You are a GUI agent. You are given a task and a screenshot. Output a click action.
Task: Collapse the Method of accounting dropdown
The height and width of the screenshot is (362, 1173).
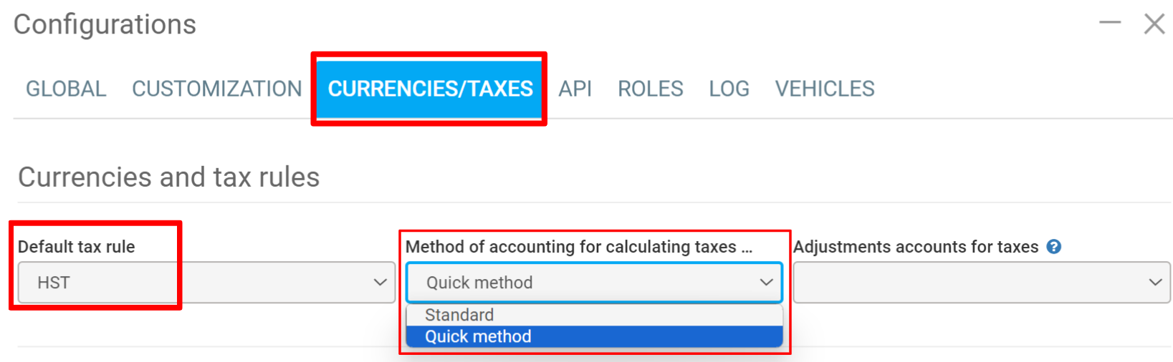click(593, 283)
